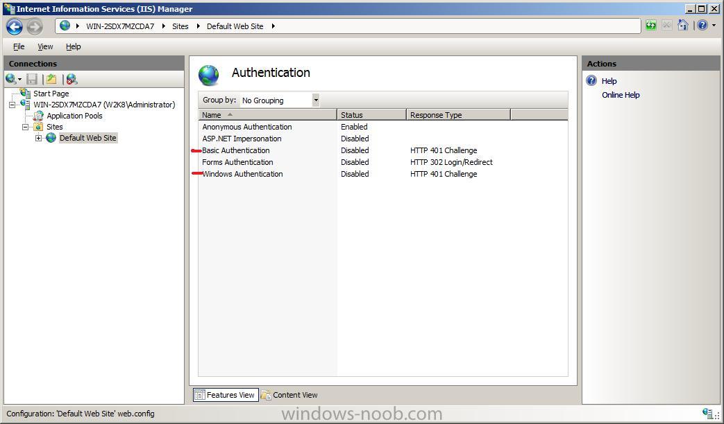The image size is (724, 424).
Task: Click the Create New Connection icon
Action: click(x=12, y=79)
